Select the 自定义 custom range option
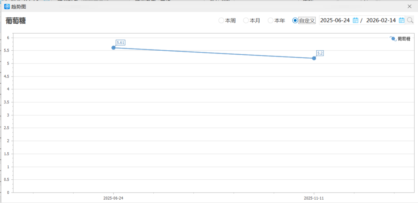 pyautogui.click(x=295, y=21)
